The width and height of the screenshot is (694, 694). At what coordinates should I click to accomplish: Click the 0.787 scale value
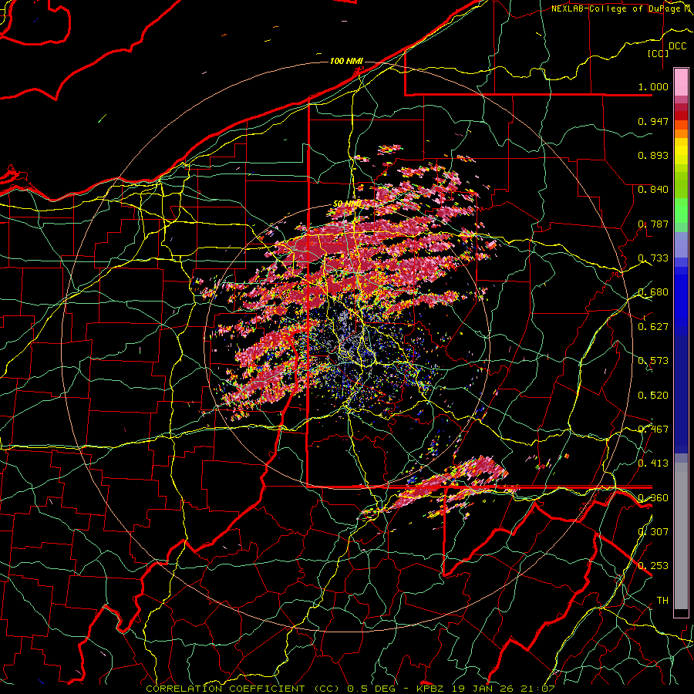(653, 224)
